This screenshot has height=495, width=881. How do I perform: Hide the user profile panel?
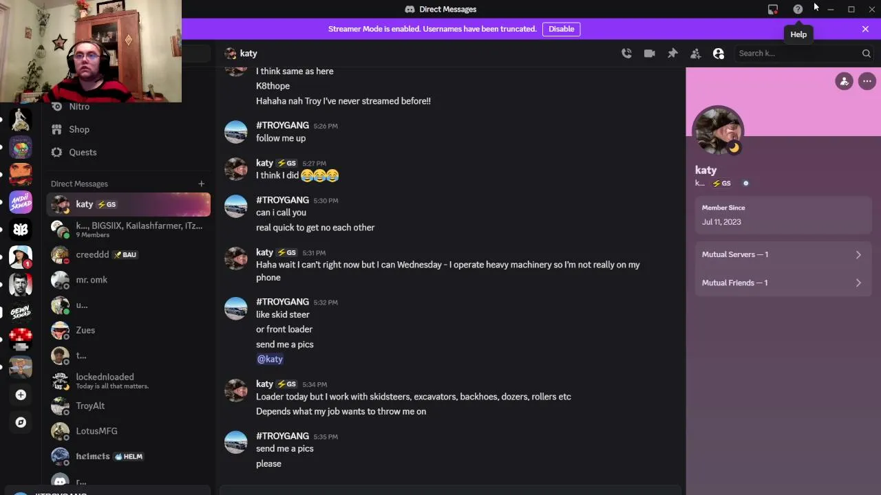(x=719, y=54)
